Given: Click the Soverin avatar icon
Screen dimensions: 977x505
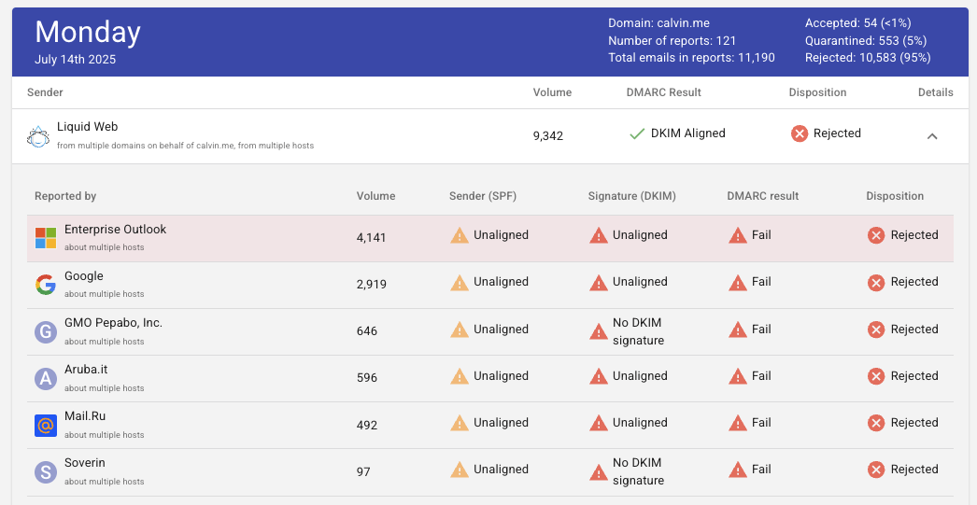Looking at the screenshot, I should [x=46, y=472].
